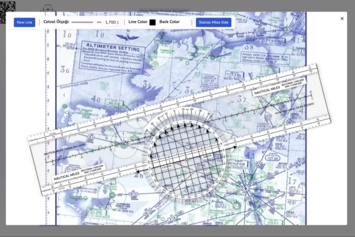The image size is (355, 237).
Task: Click the New Line button
Action: coord(25,22)
